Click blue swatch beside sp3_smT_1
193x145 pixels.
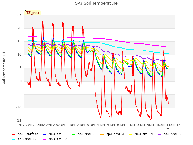[x=45, y=134]
